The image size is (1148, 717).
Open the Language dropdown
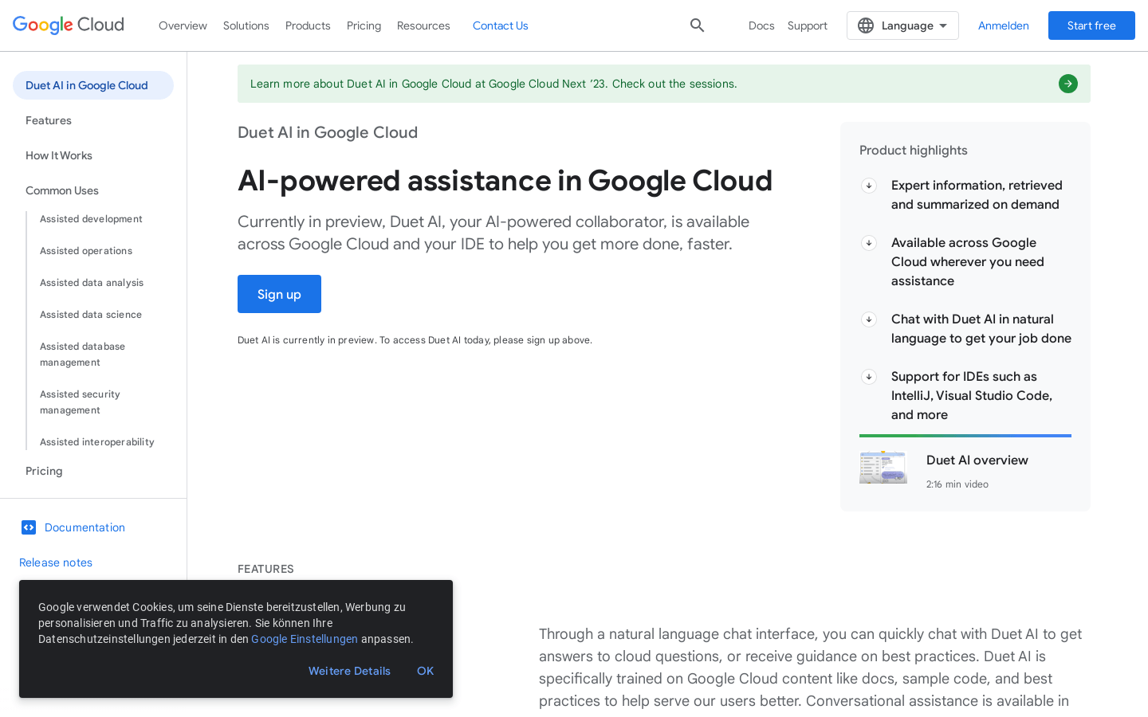click(902, 25)
